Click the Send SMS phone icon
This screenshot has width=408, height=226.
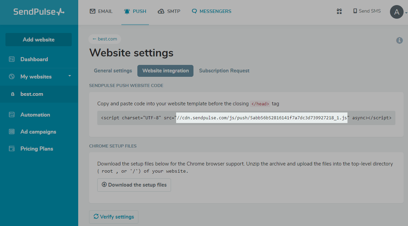[355, 11]
